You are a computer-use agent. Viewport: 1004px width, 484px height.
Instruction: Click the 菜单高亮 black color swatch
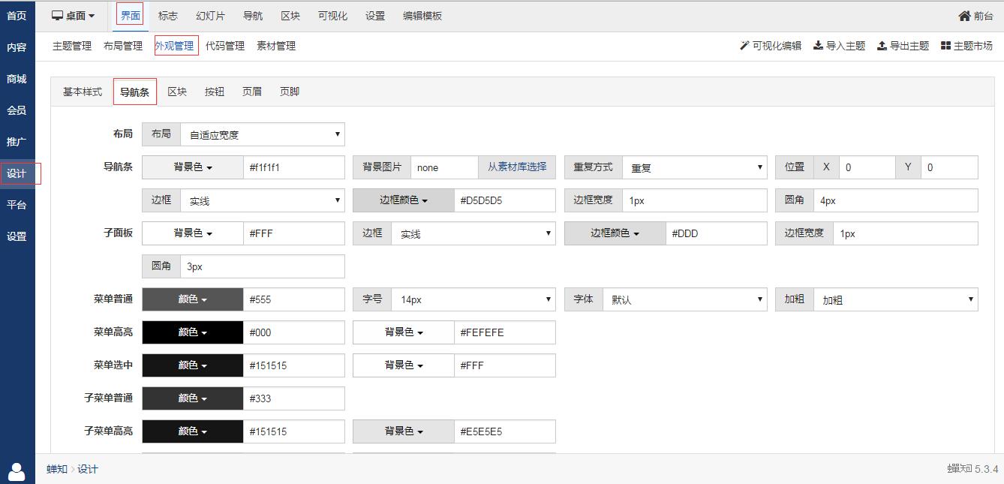[192, 332]
